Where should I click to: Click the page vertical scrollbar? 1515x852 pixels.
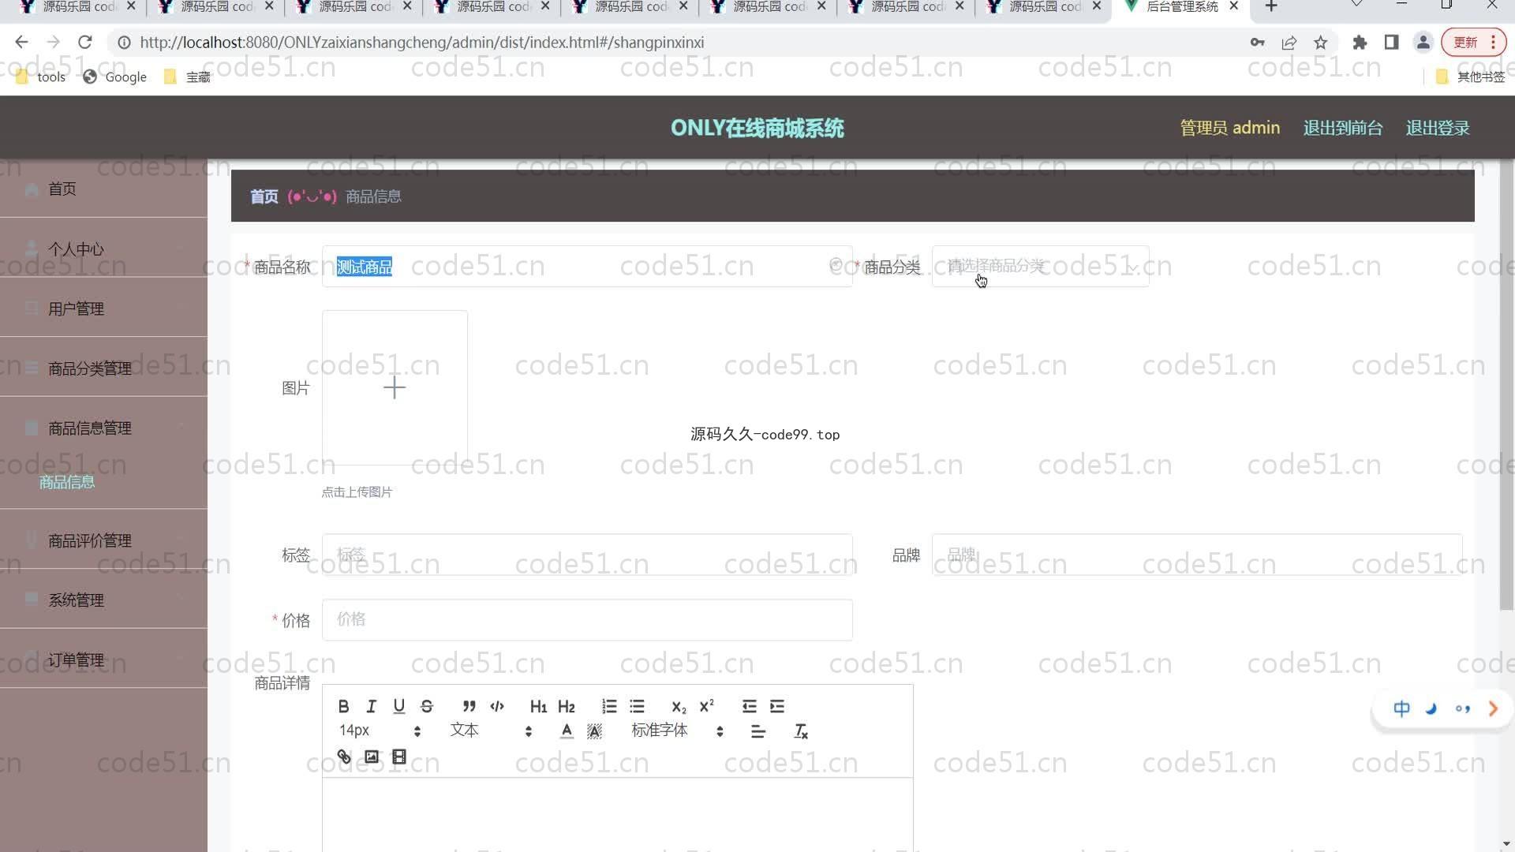click(1506, 384)
